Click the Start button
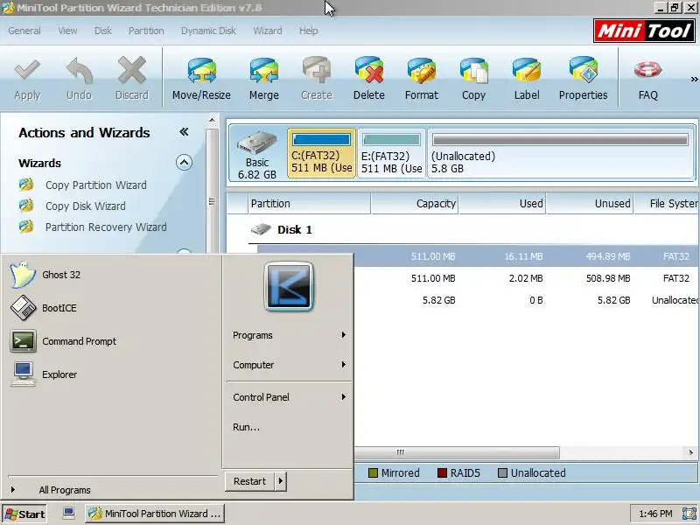This screenshot has height=525, width=700. pos(24,514)
